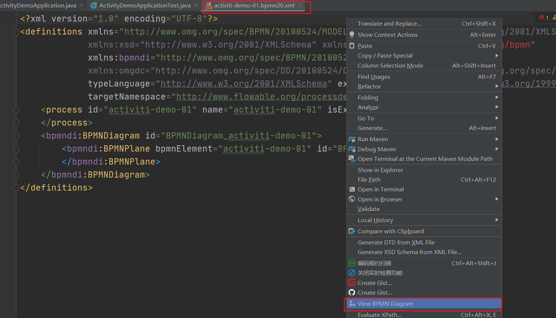Collapse the bpmndi:BPMNDiagram fold marker

(16, 136)
